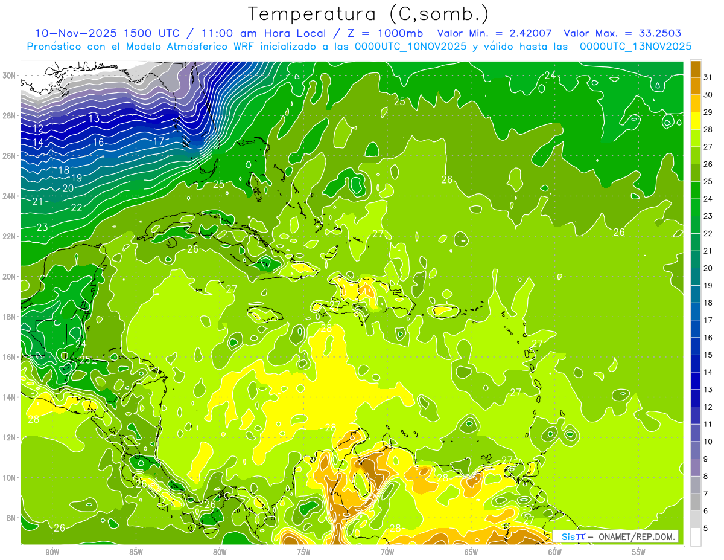Click the '85W' longitude axis label

click(x=136, y=552)
